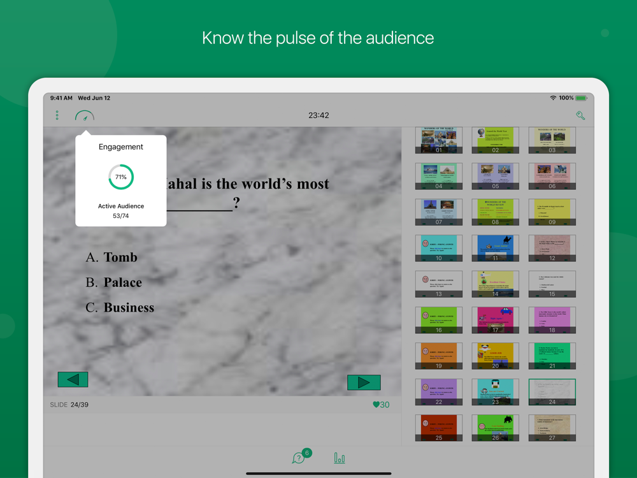Go to the previous slide arrow
This screenshot has width=637, height=478.
pyautogui.click(x=73, y=379)
